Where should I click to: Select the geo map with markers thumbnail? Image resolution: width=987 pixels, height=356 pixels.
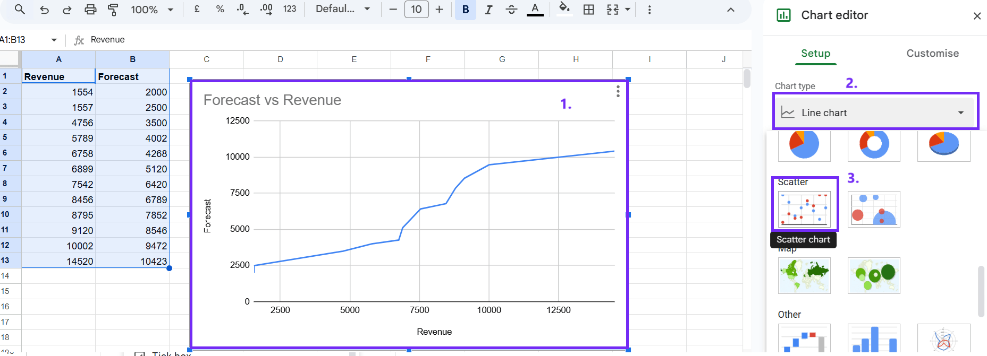874,275
